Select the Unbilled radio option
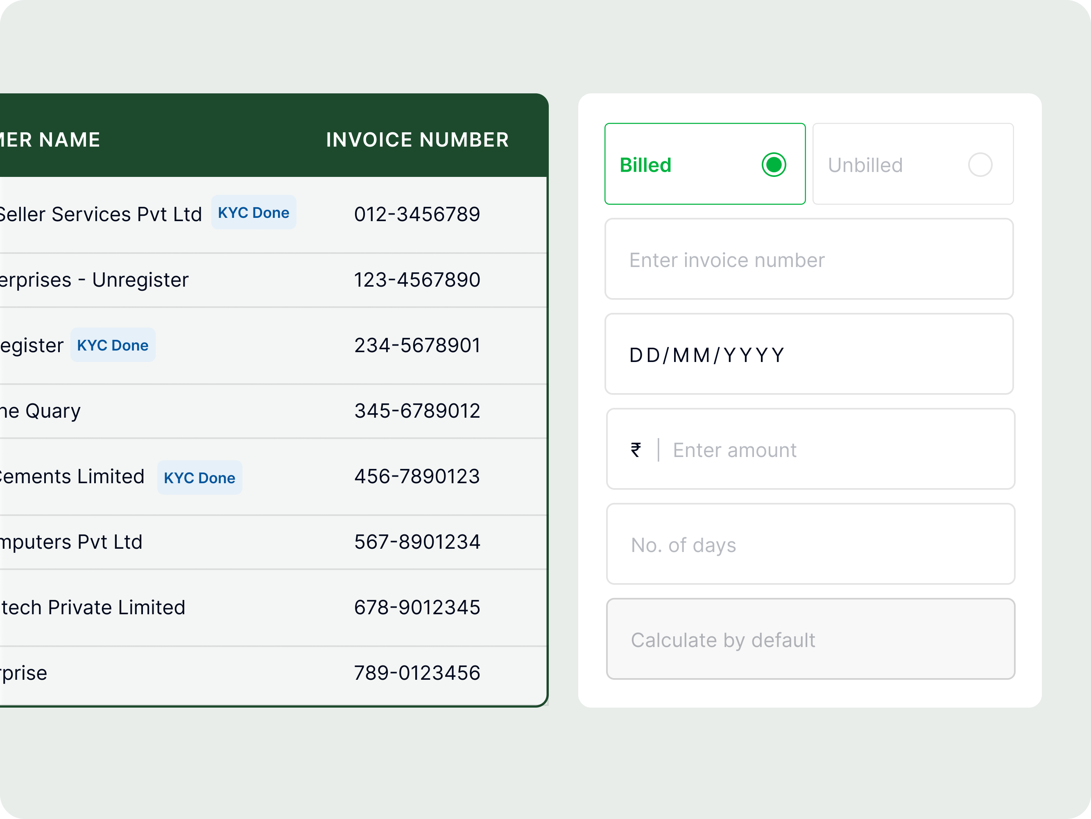Screen dimensions: 1091x819 980,164
